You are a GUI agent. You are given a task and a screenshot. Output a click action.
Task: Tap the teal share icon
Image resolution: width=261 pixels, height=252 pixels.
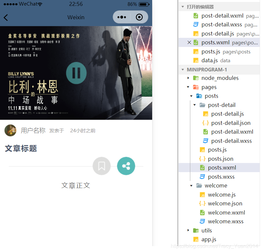pos(126,166)
